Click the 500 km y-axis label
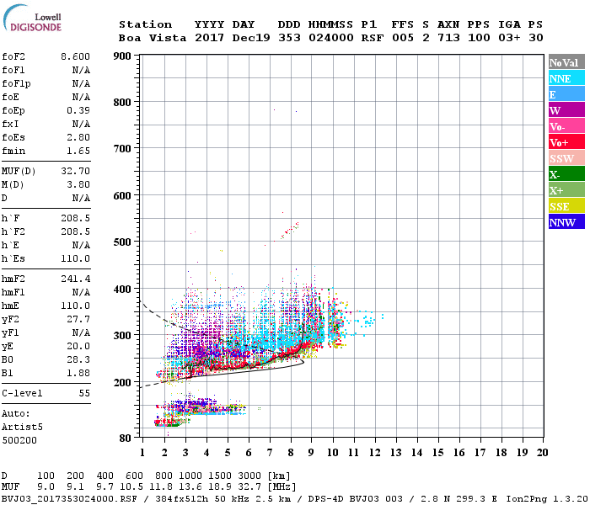 coord(122,242)
